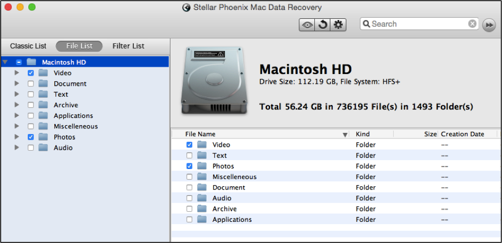
Task: Click the Miscelleneous folder icon in file table
Action: click(x=202, y=177)
